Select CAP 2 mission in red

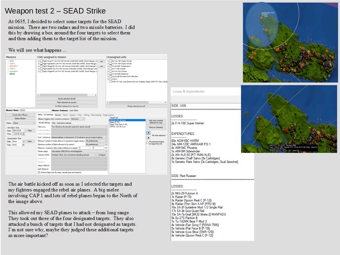(x=13, y=66)
